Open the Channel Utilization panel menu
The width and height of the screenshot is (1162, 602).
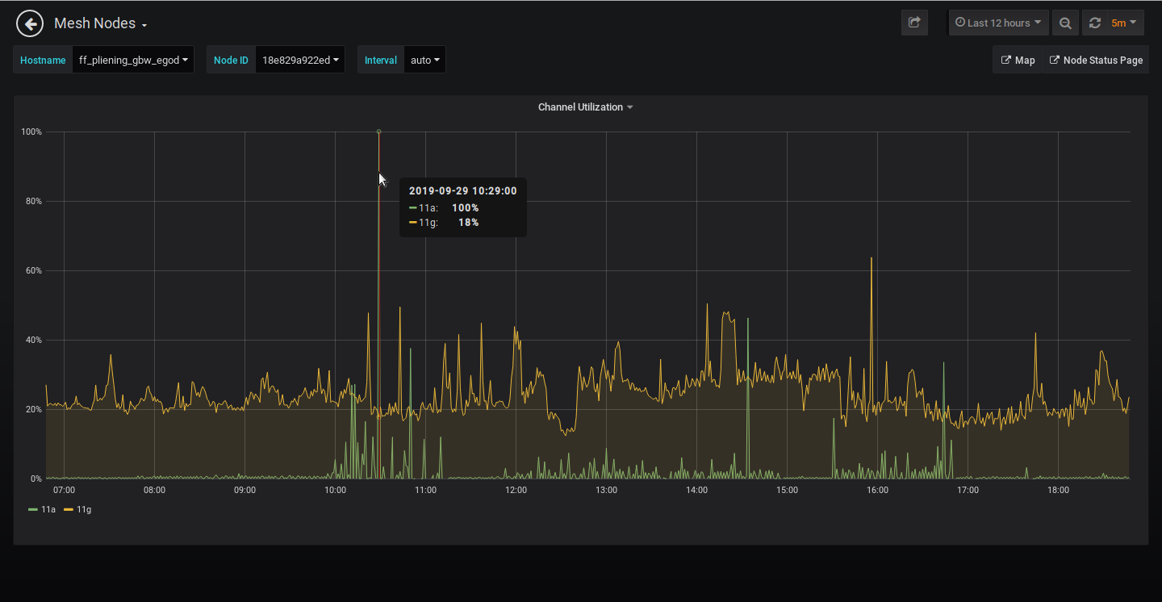(585, 107)
